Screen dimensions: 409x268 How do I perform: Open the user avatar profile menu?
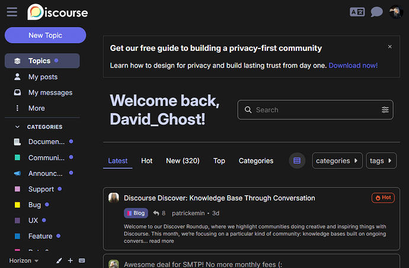tap(396, 12)
